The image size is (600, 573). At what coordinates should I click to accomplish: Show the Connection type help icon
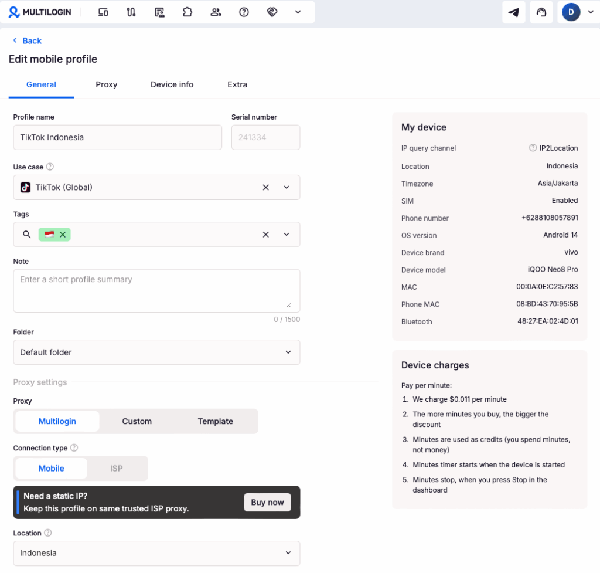point(74,447)
